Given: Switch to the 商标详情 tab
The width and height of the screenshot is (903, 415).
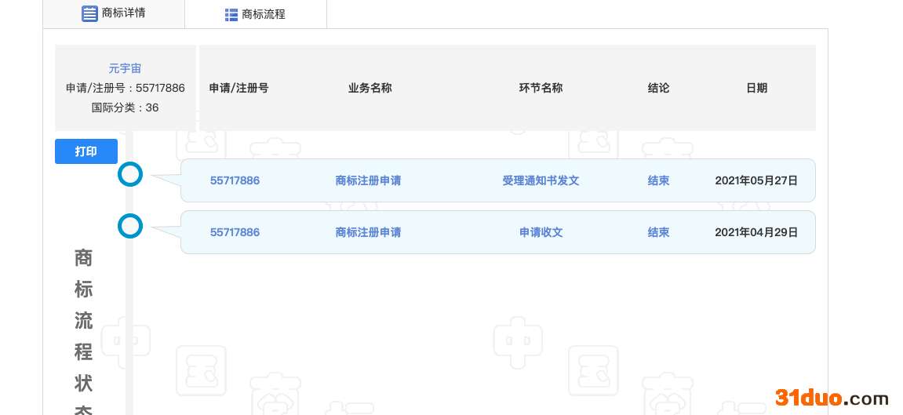Looking at the screenshot, I should [x=114, y=13].
